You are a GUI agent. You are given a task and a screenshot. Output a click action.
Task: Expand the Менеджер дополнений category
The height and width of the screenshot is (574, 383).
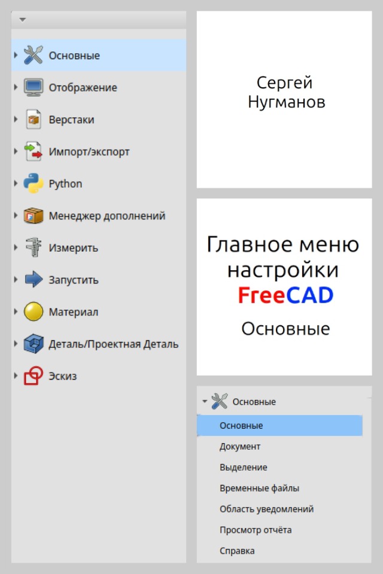tap(16, 216)
